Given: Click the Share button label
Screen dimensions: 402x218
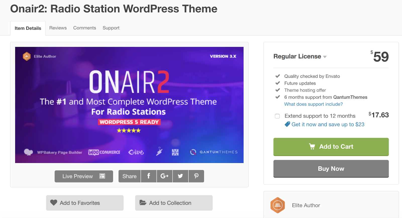Looking at the screenshot, I should click(x=129, y=176).
